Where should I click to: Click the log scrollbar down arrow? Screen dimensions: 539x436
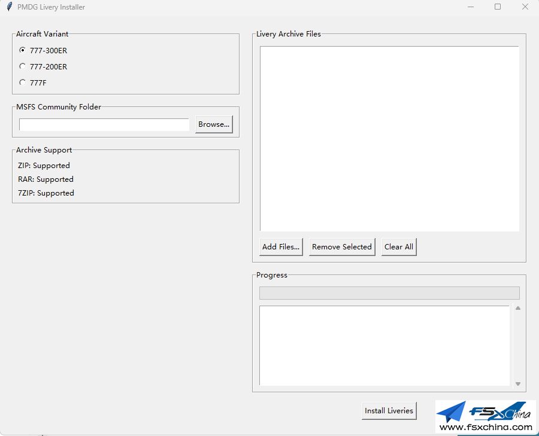pyautogui.click(x=518, y=384)
